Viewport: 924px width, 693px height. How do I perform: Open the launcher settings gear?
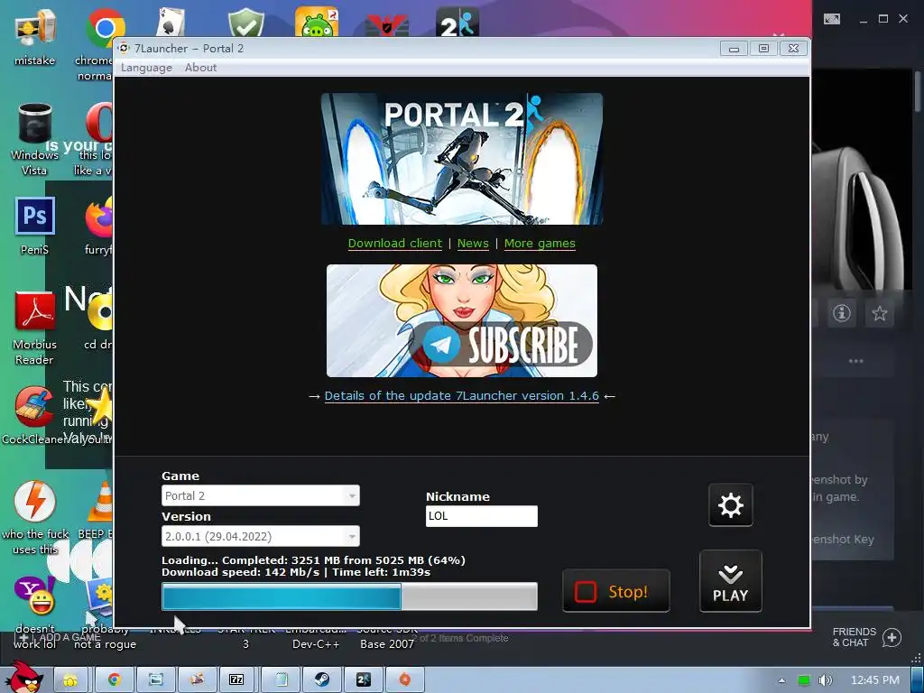tap(731, 505)
